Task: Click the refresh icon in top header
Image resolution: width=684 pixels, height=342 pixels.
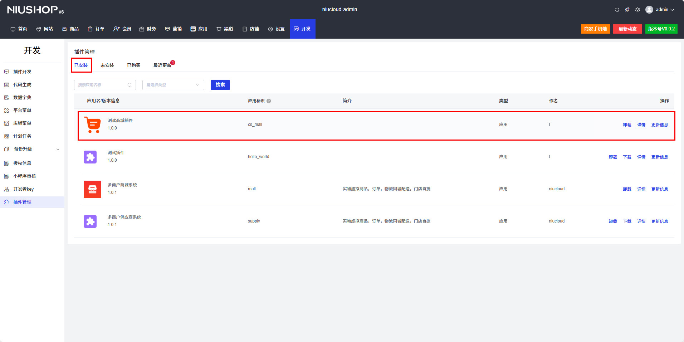Action: [617, 10]
